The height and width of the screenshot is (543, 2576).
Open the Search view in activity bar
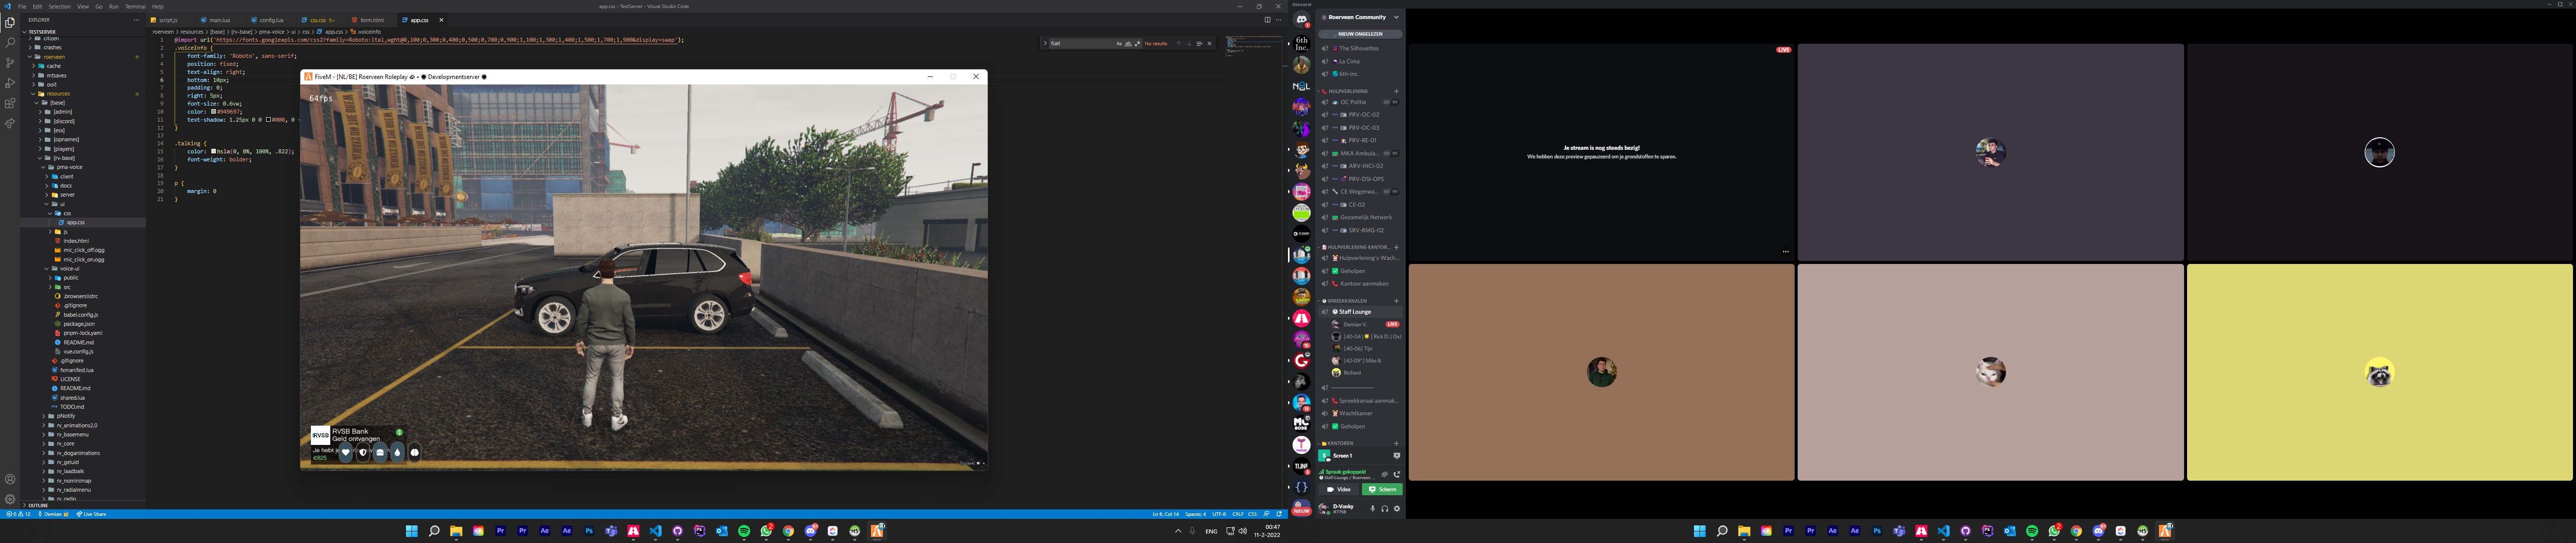click(10, 42)
